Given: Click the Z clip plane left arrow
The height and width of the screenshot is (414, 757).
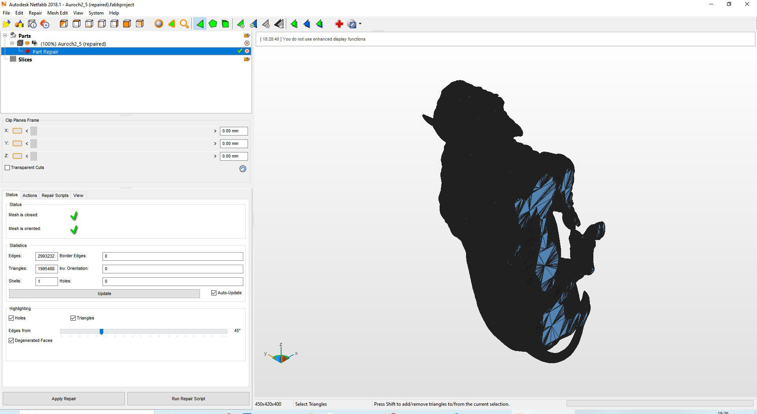Looking at the screenshot, I should 27,156.
